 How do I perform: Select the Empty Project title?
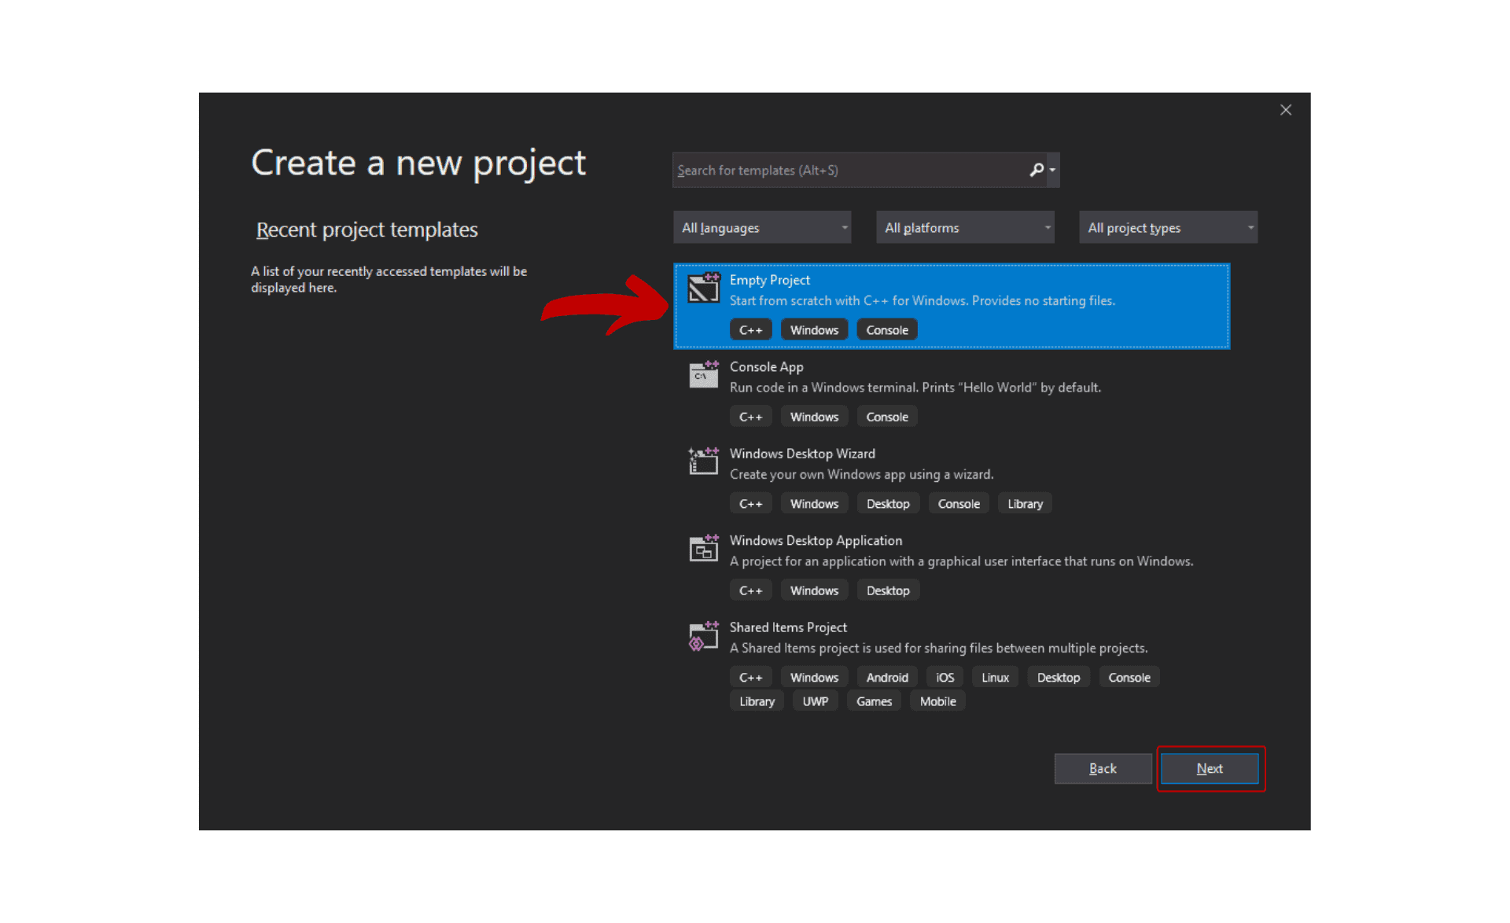click(x=769, y=280)
